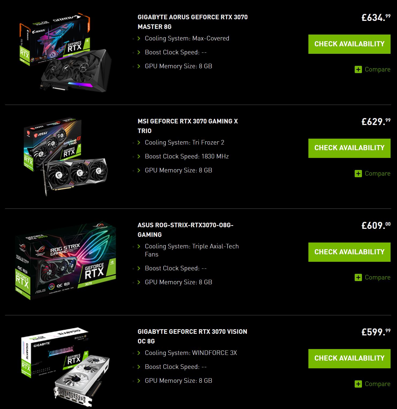
Task: Open the ASUS ROG-STRIX-RTX3070-O8G-GAMING title
Action: pos(186,230)
